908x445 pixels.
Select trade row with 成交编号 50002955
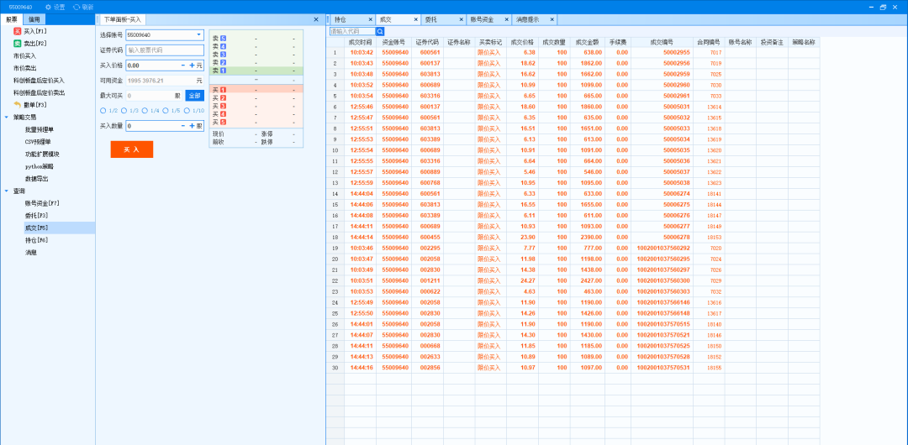pyautogui.click(x=573, y=52)
